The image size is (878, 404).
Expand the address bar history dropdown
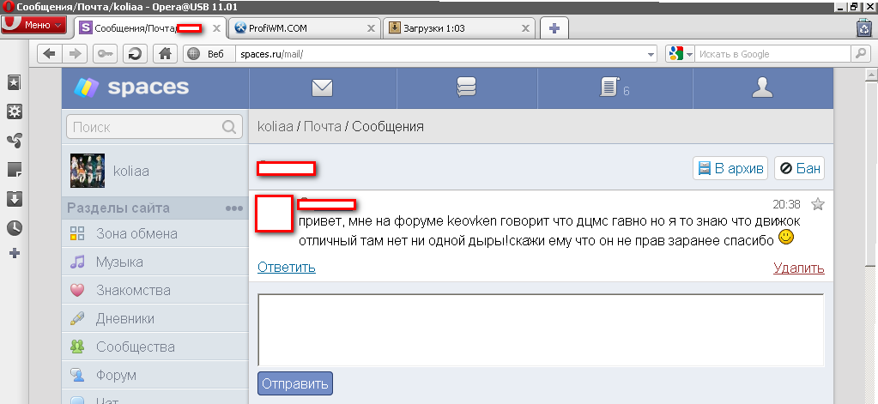click(651, 54)
